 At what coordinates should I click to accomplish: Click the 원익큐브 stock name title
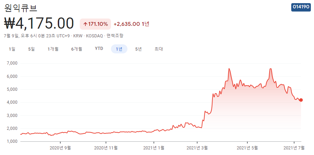pyautogui.click(x=21, y=8)
